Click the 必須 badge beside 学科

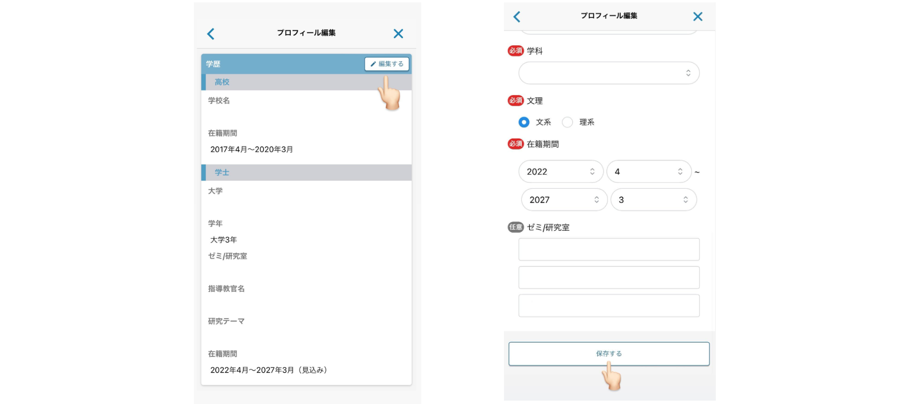(516, 51)
